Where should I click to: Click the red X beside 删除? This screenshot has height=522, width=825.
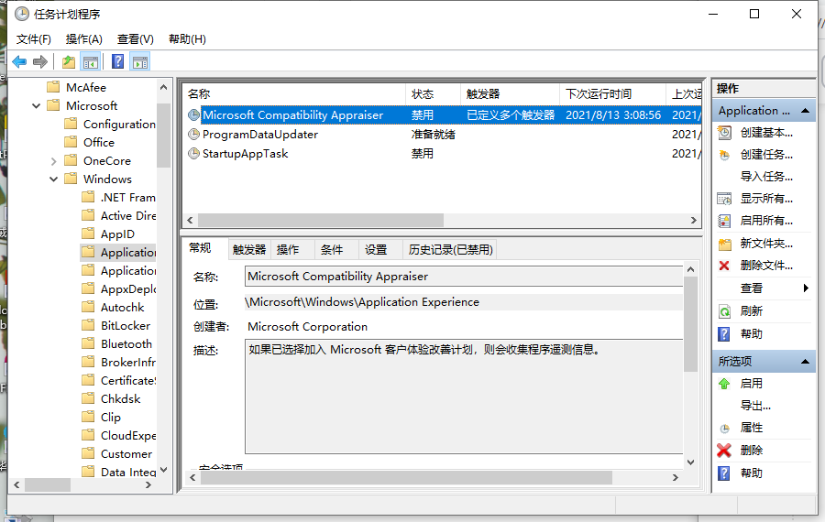pyautogui.click(x=724, y=451)
